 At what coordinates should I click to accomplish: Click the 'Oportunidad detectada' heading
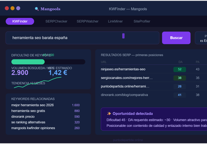click(133, 114)
